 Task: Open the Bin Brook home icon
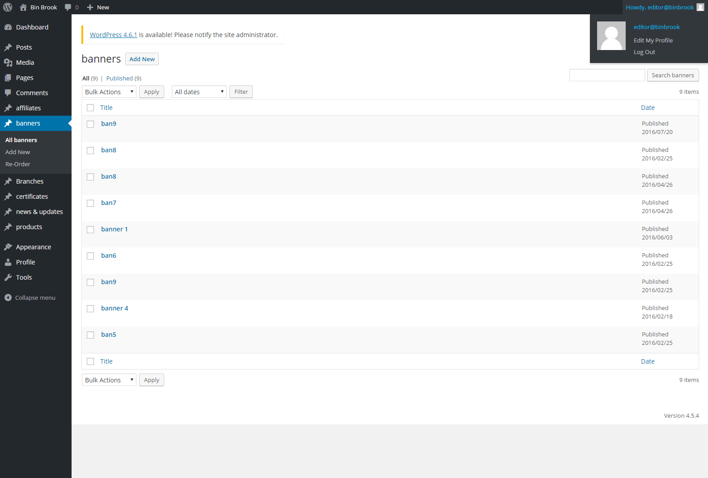[23, 7]
